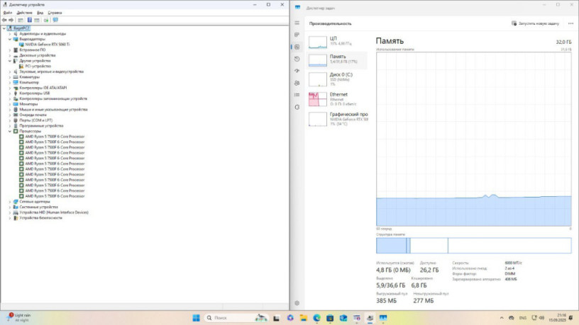Open the Services page icon in sidebar
The height and width of the screenshot is (325, 579).
297,107
